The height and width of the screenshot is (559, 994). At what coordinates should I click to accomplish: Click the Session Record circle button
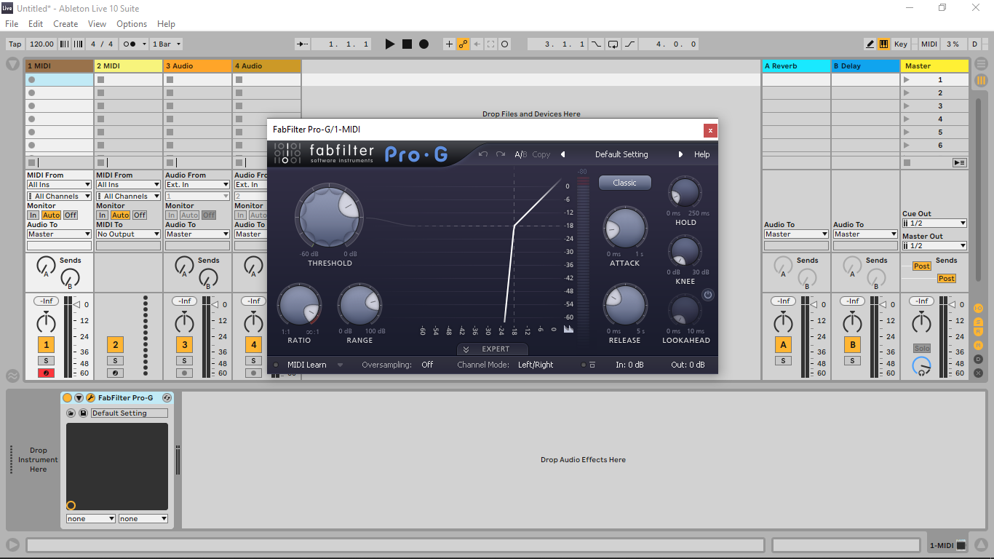pos(505,44)
